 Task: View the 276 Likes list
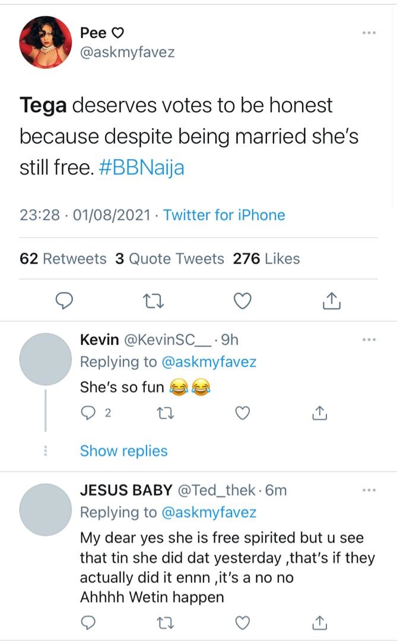coord(266,259)
